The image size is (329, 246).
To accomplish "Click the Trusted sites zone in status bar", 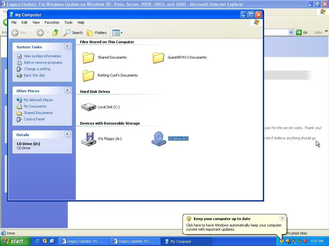I will pos(297,233).
